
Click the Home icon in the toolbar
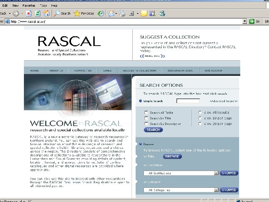pyautogui.click(x=46, y=13)
